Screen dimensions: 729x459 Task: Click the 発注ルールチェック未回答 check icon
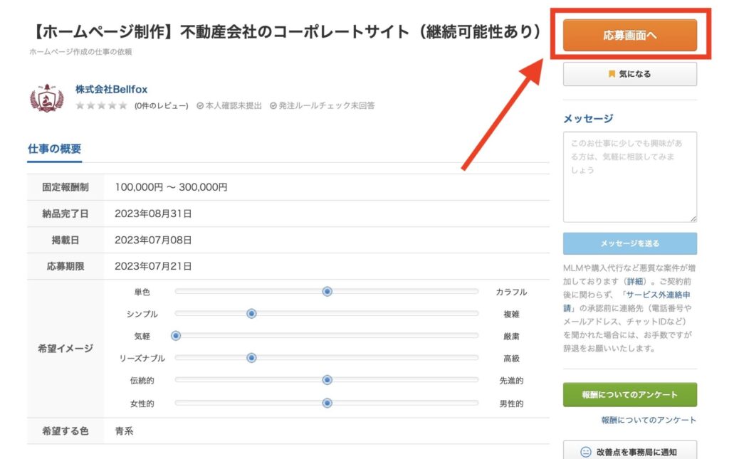[x=273, y=106]
